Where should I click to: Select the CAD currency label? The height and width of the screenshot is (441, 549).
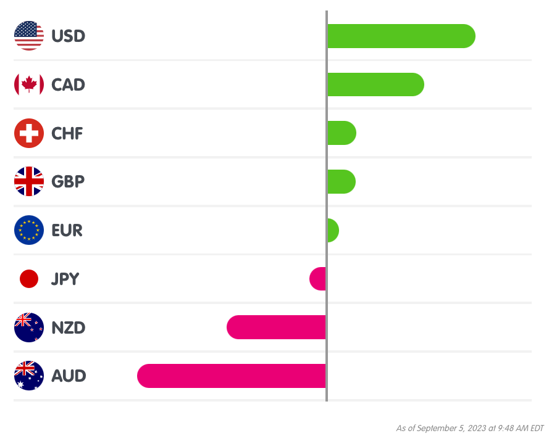tap(68, 84)
